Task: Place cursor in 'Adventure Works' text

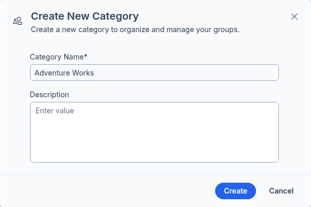Action: point(64,73)
